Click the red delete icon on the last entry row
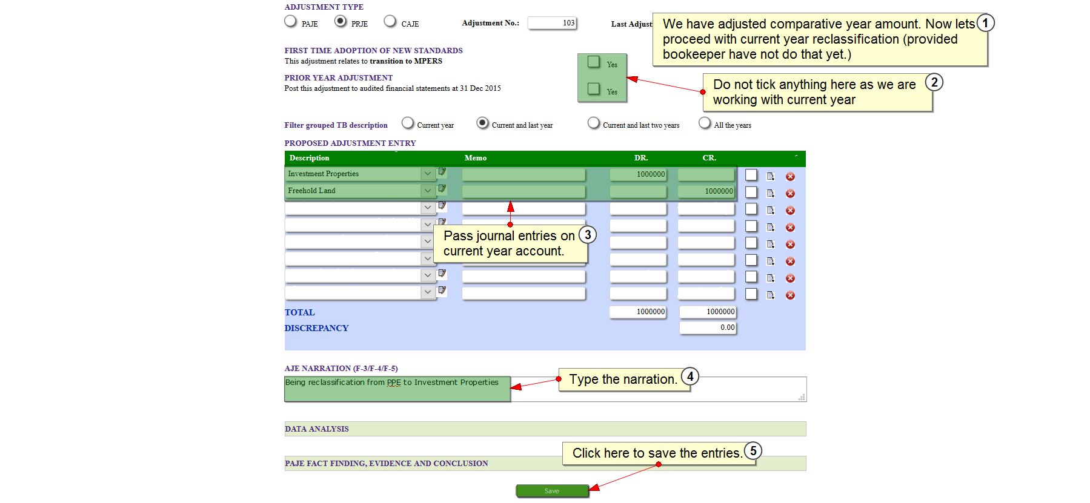Image resolution: width=1090 pixels, height=503 pixels. pyautogui.click(x=790, y=295)
